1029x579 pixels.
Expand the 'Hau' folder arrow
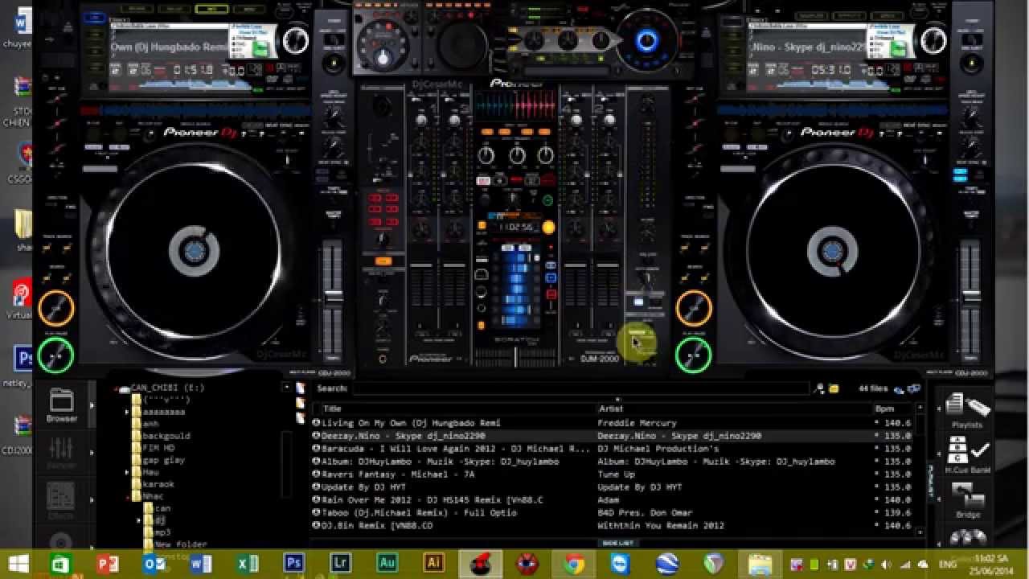pyautogui.click(x=128, y=472)
